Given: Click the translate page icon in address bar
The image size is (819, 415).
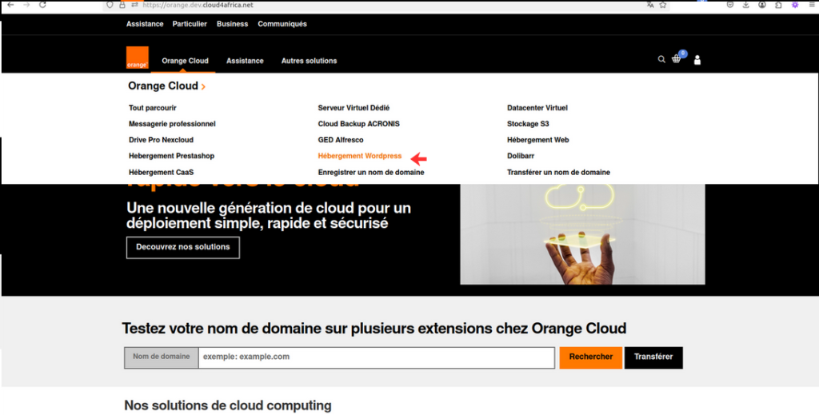Looking at the screenshot, I should click(x=650, y=5).
